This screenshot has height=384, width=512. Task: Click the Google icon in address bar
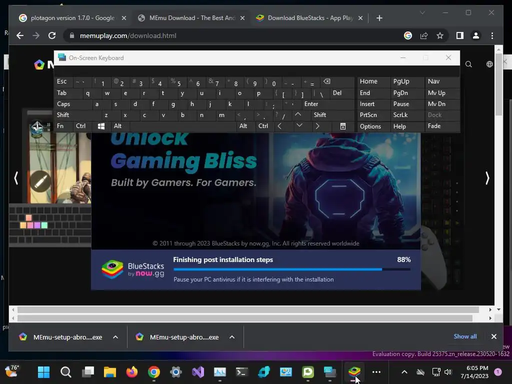[408, 35]
